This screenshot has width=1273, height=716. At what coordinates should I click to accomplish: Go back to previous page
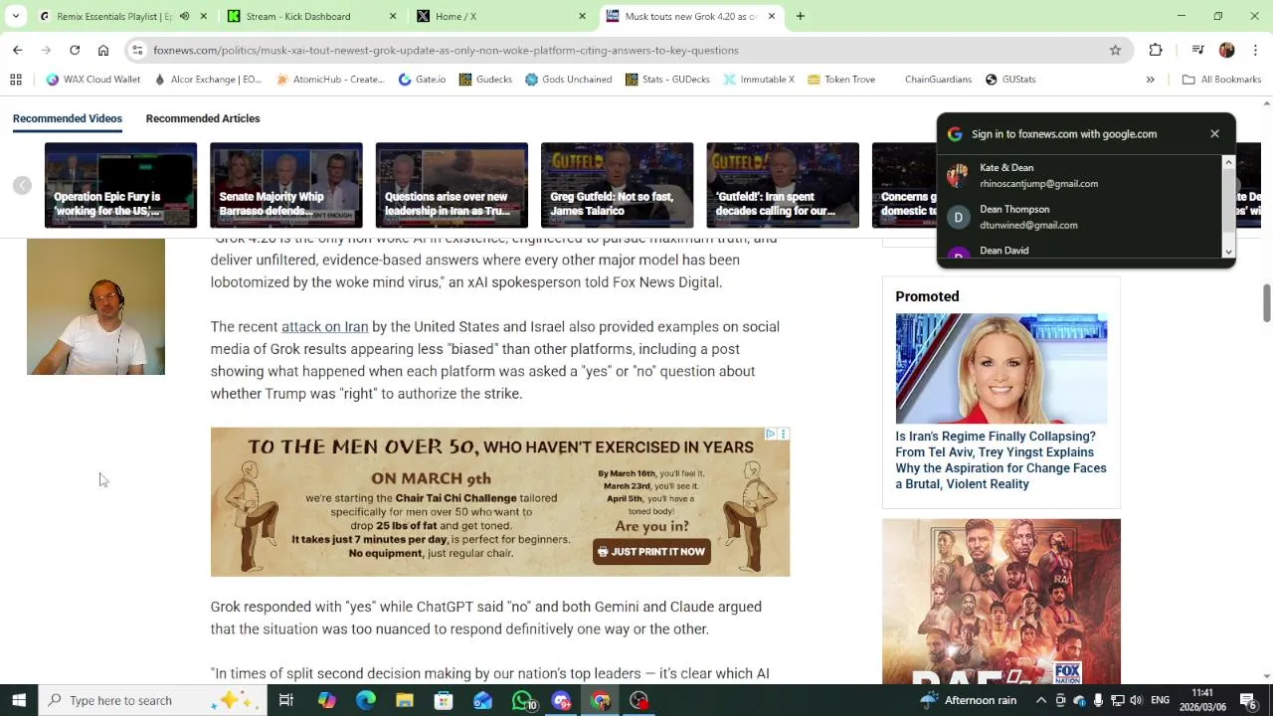pyautogui.click(x=17, y=50)
